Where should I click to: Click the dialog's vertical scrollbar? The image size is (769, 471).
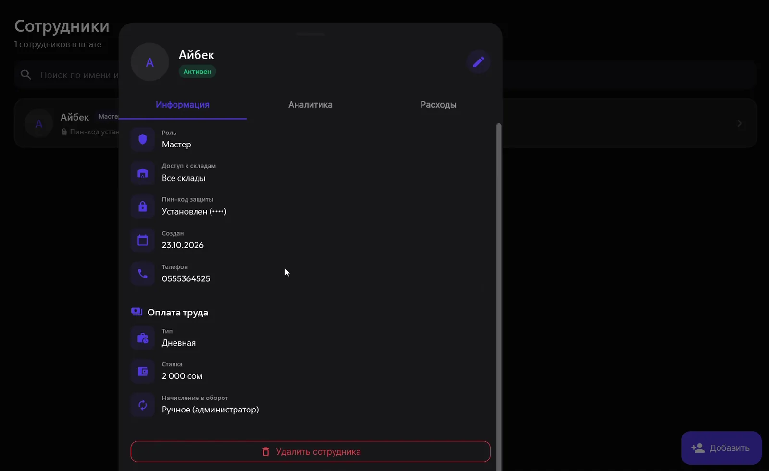(499, 297)
